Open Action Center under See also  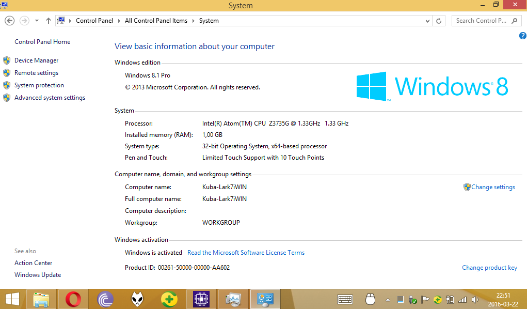33,263
